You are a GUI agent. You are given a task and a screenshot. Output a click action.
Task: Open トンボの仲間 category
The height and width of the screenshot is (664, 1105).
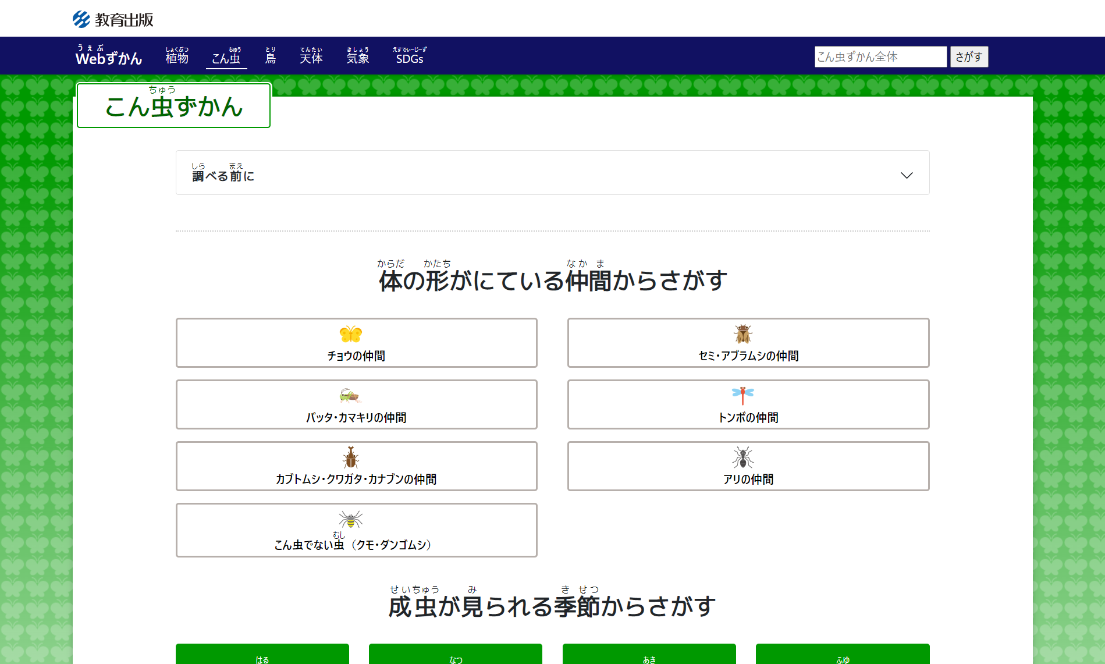click(x=748, y=404)
